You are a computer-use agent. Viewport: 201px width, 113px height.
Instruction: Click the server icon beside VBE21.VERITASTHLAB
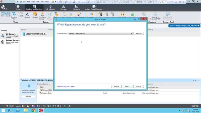click(24, 34)
